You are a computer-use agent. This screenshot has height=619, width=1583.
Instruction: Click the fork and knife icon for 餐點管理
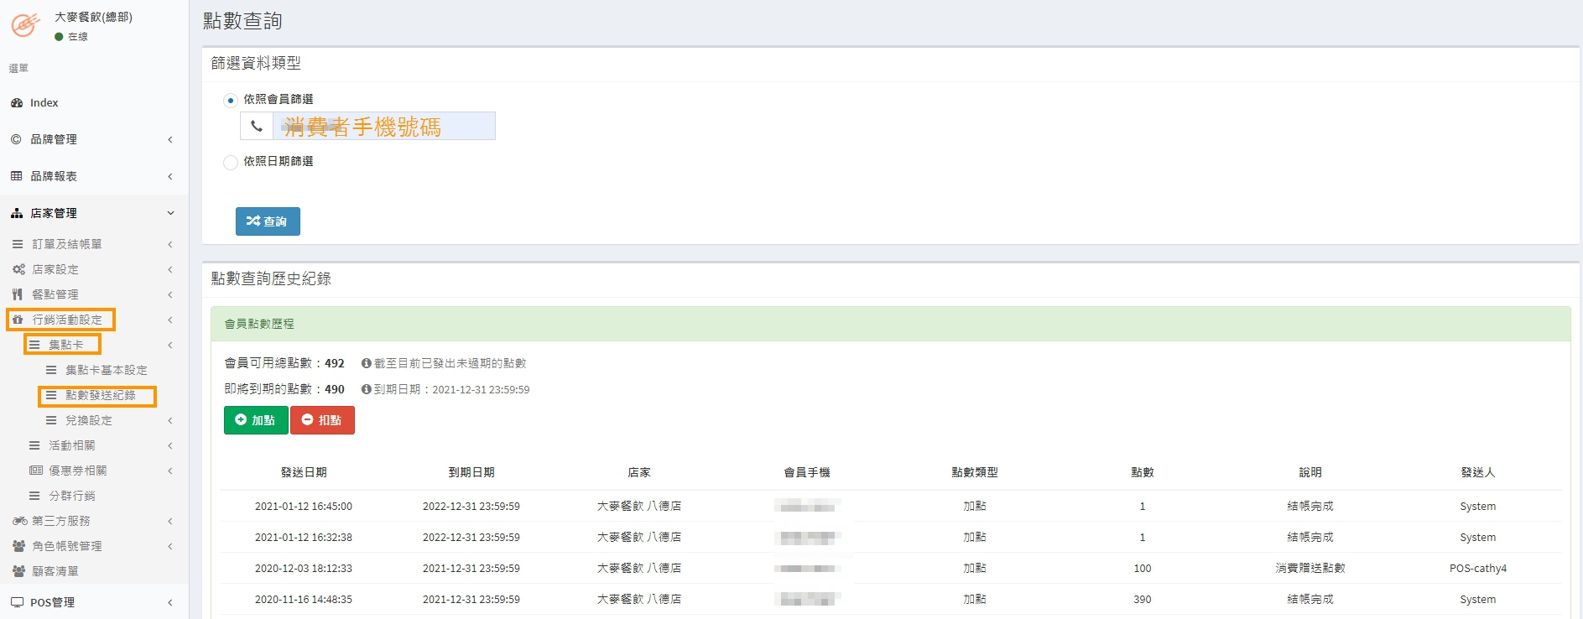[x=18, y=294]
